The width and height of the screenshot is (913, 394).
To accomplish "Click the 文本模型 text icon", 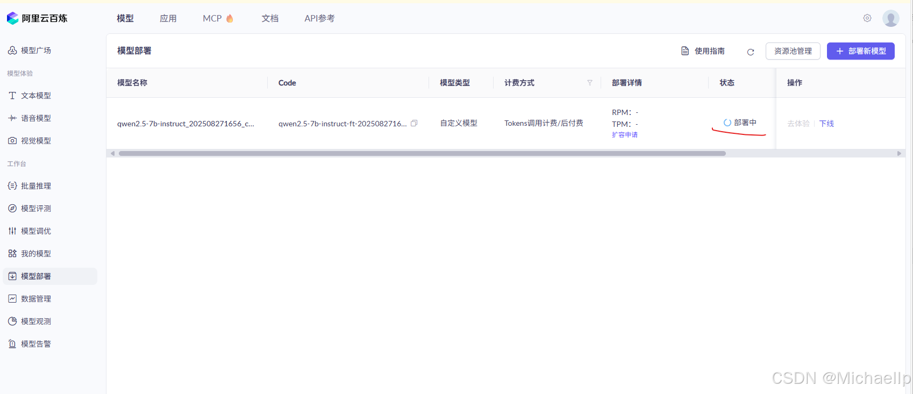I will (x=12, y=96).
